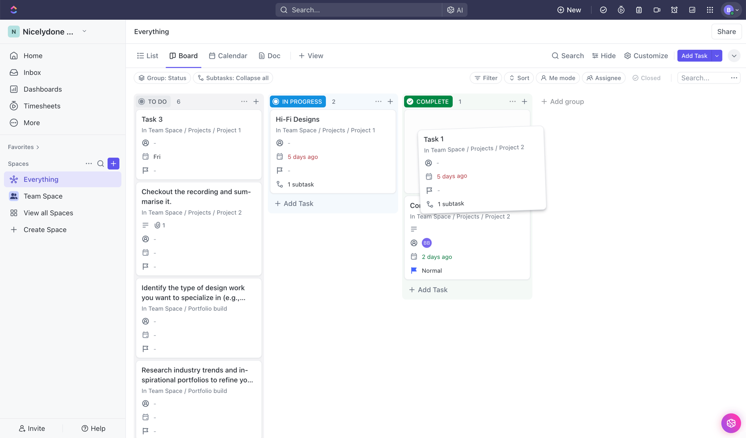Click the Share button
746x438 pixels.
point(726,31)
